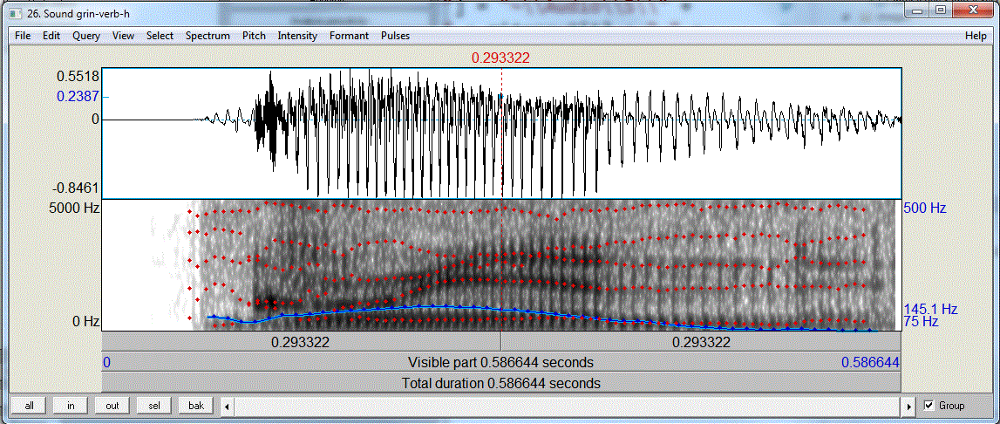The image size is (1000, 424).
Task: Click the 500 Hz pitch ceiling label
Action: [x=925, y=209]
